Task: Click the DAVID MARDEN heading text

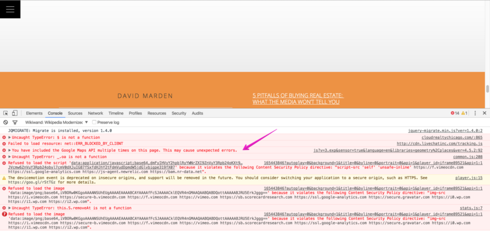Action: tap(145, 96)
